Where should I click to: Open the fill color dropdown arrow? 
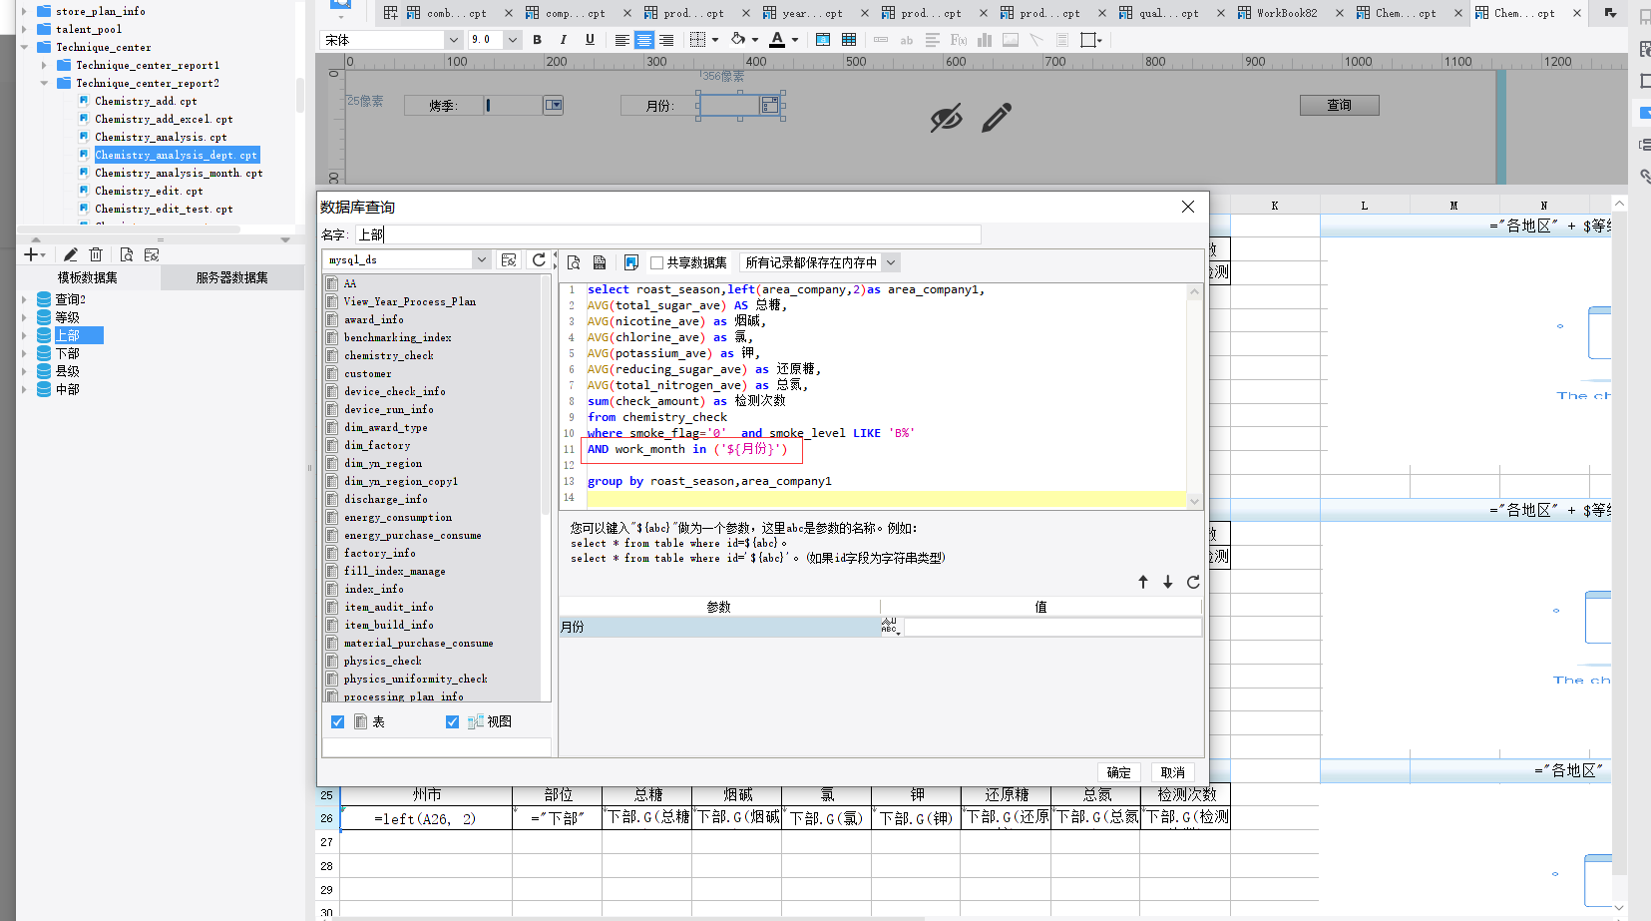755,40
